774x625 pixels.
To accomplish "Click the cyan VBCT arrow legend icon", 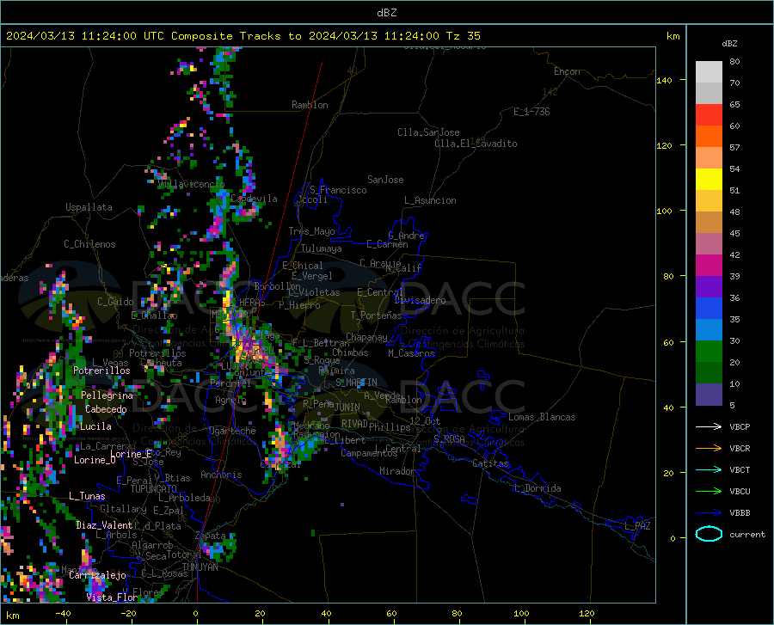I will tap(709, 469).
